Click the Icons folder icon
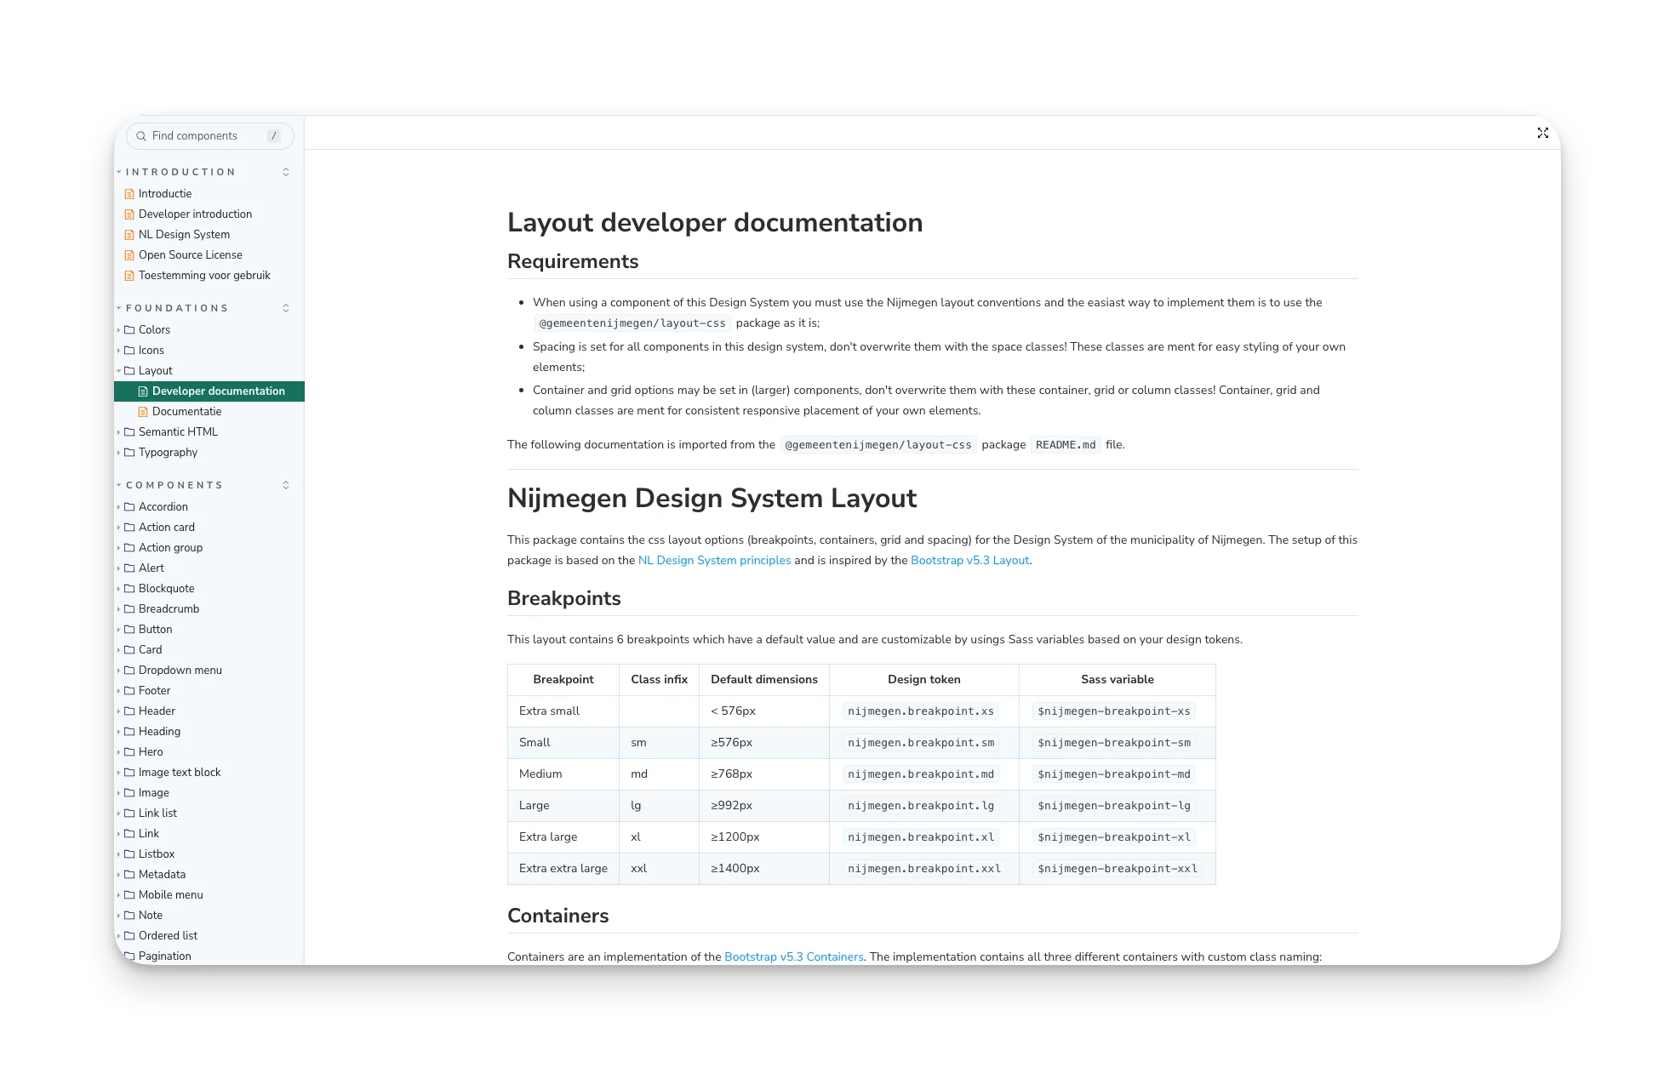Image resolution: width=1675 pixels, height=1079 pixels. click(x=129, y=351)
